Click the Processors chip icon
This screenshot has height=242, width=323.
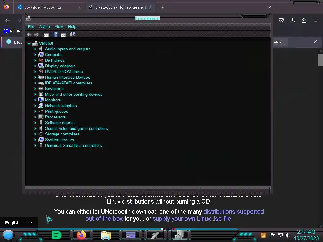(41, 117)
